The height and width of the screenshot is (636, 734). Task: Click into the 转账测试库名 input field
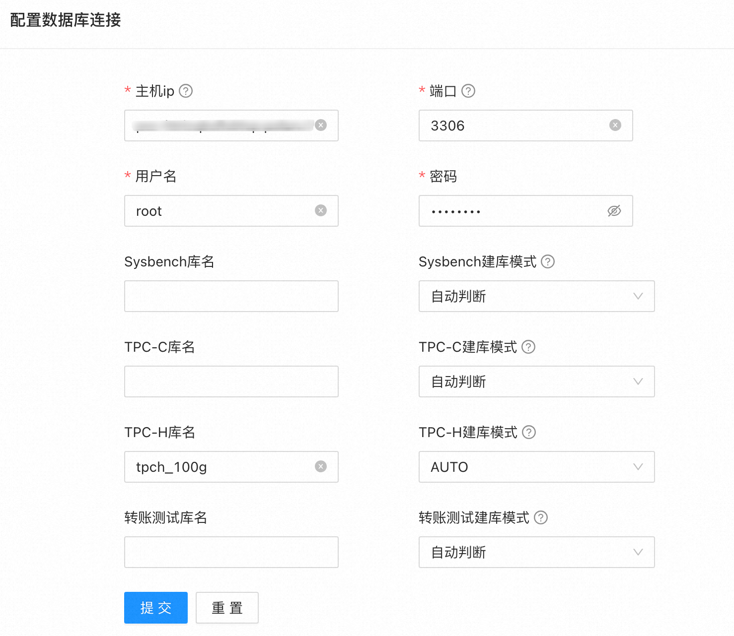pyautogui.click(x=231, y=552)
